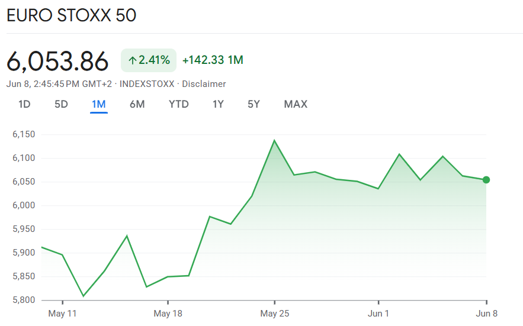The width and height of the screenshot is (523, 326).
Task: Open the Disclaimer link
Action: click(204, 84)
